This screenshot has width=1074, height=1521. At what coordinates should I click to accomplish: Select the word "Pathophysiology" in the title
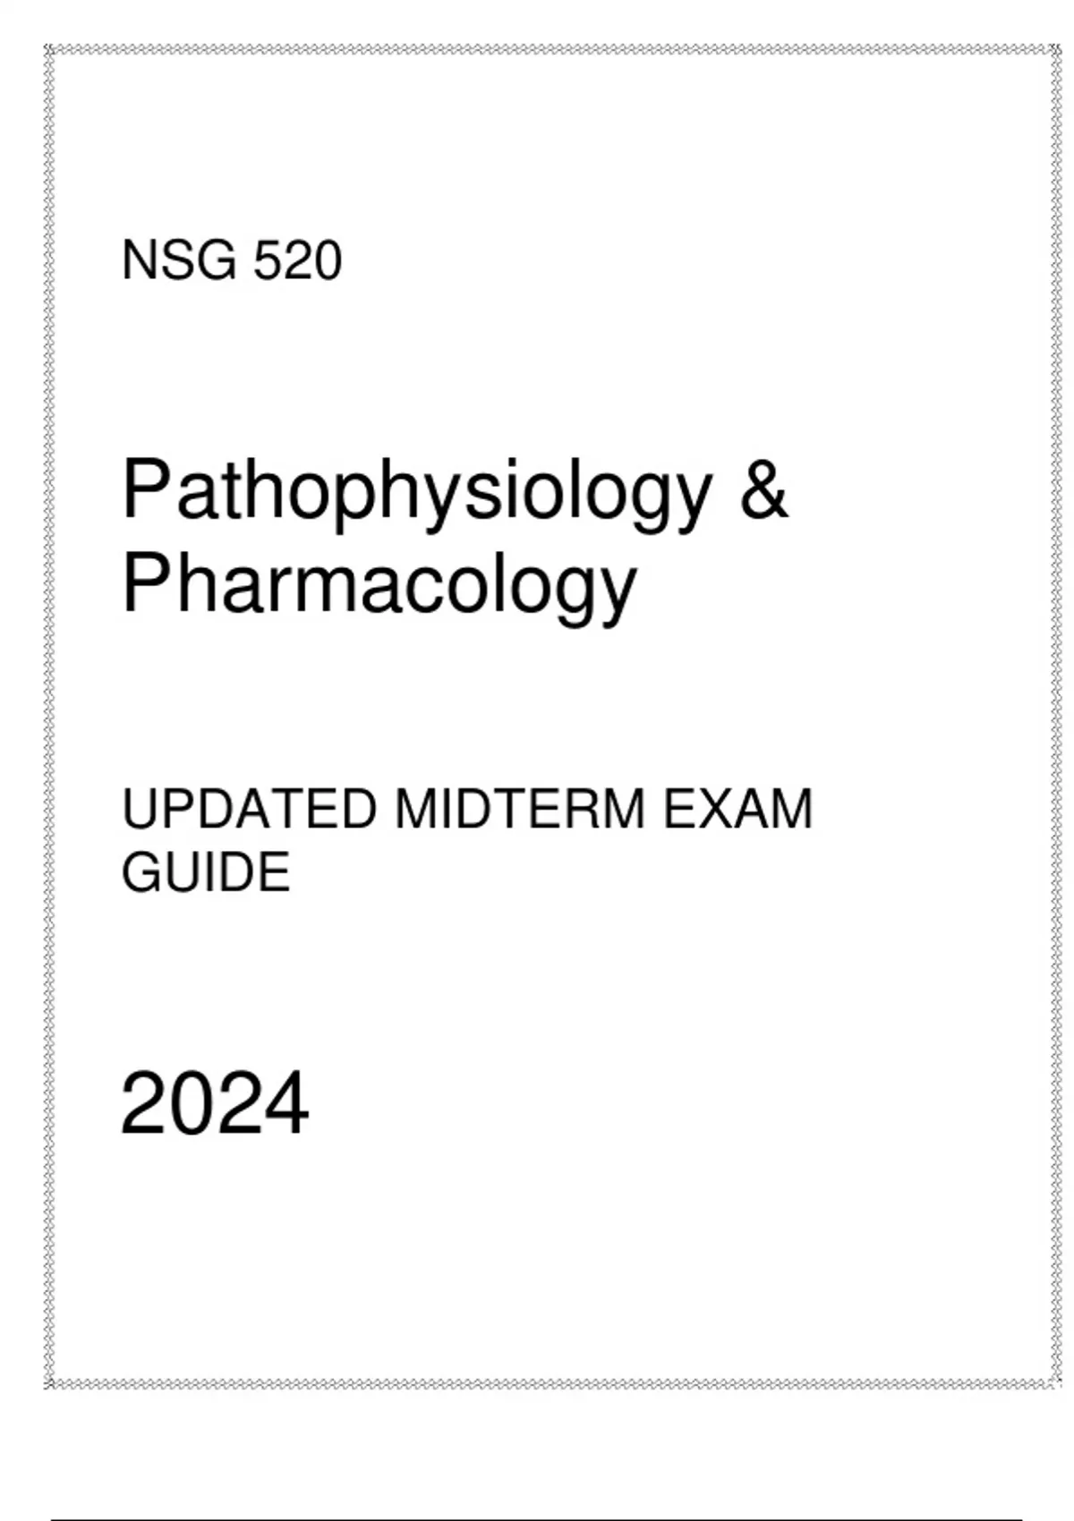coord(417,492)
